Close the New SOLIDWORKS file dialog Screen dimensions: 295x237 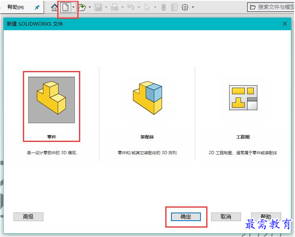tap(285, 24)
